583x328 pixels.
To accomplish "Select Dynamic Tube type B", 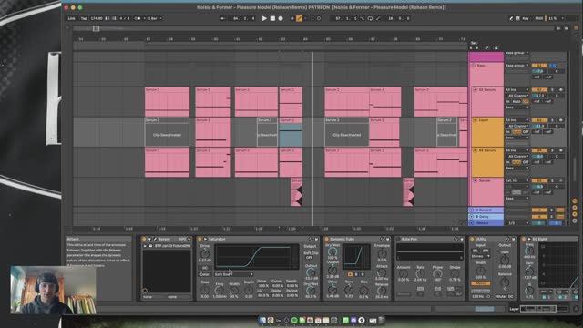I will (356, 274).
